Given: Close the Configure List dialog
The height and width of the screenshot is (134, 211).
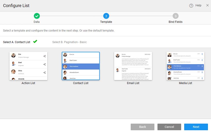Looking at the screenshot, I should coord(207,5).
